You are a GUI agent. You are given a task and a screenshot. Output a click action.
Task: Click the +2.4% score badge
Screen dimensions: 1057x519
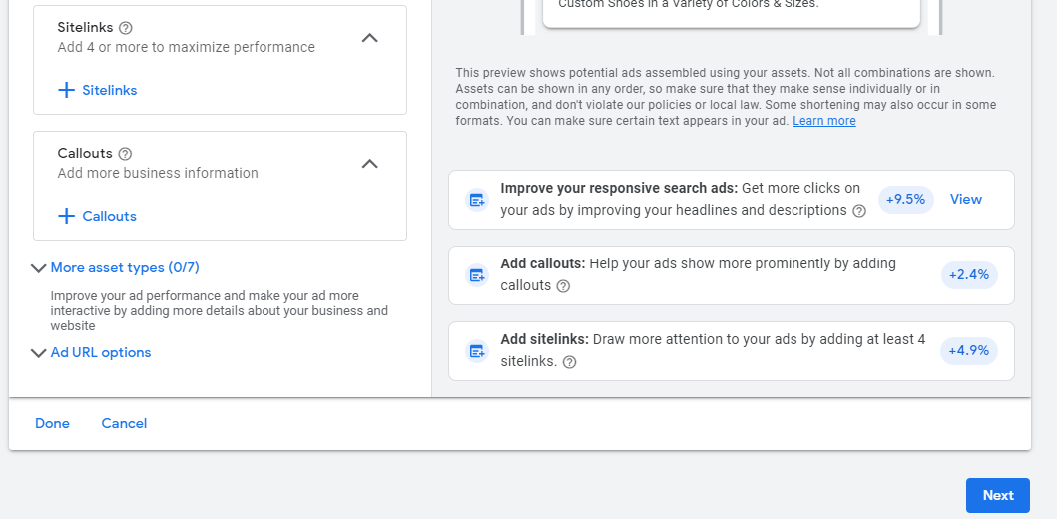[969, 275]
